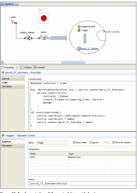137x193 pixels.
Task: Click inside the Function body code editor
Action: 82,106
